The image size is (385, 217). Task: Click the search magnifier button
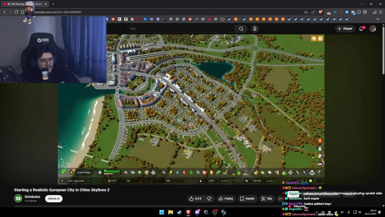(241, 29)
